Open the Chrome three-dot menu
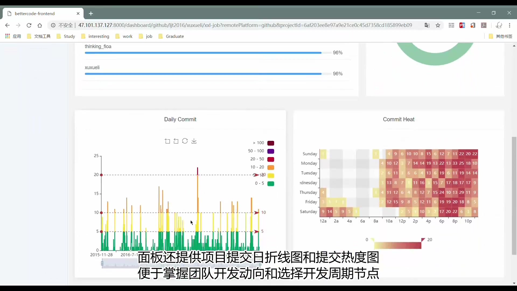 [509, 25]
